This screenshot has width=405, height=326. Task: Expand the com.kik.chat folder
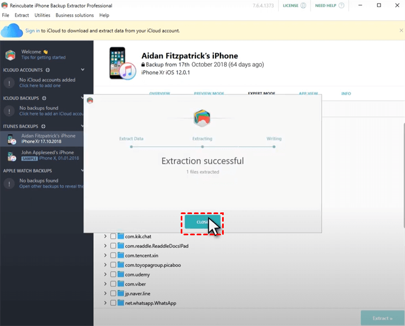coord(106,236)
